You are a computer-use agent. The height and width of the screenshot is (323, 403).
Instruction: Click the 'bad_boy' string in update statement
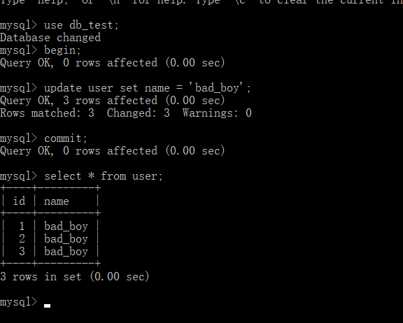(x=216, y=88)
